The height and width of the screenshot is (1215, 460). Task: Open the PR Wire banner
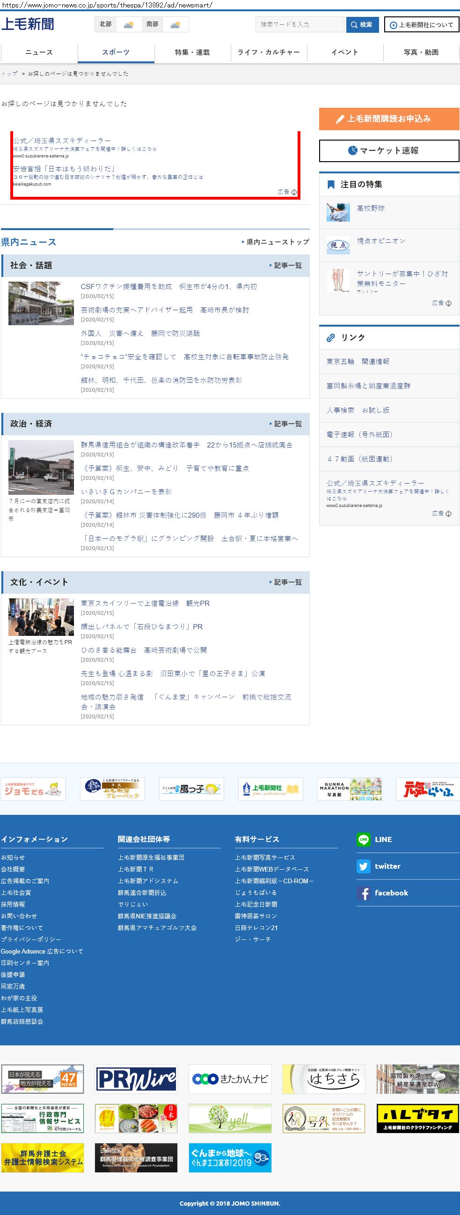[x=136, y=1079]
